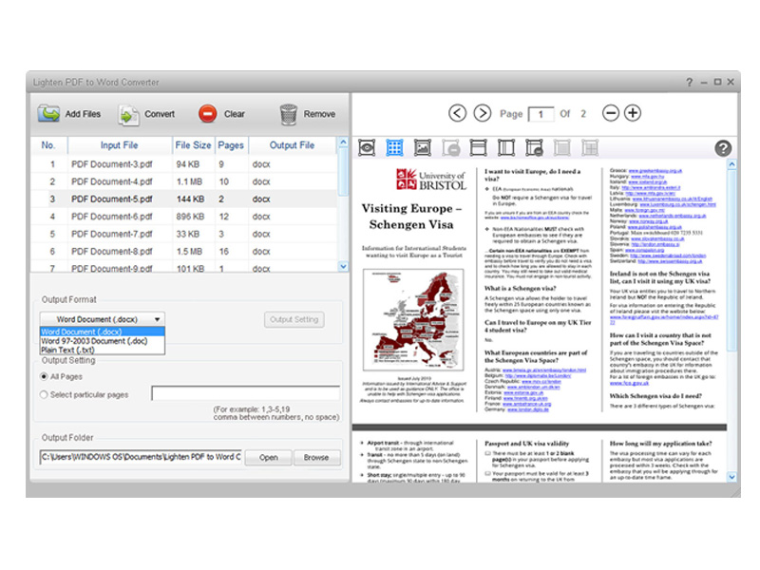Go to next page with right arrow
This screenshot has width=760, height=570.
pyautogui.click(x=483, y=112)
